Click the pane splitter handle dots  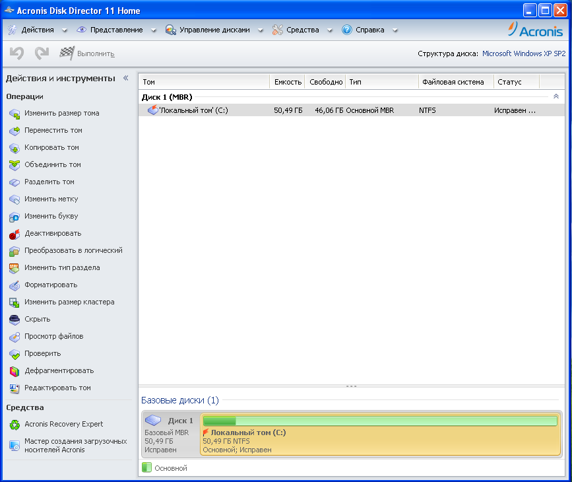(x=351, y=386)
